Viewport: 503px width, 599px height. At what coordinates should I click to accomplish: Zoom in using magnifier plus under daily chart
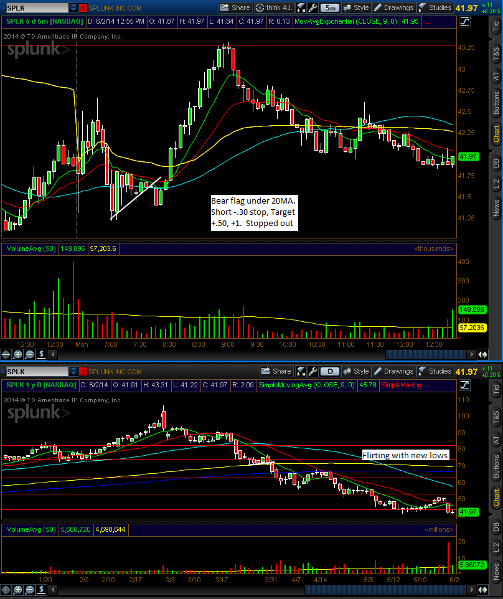[x=17, y=590]
